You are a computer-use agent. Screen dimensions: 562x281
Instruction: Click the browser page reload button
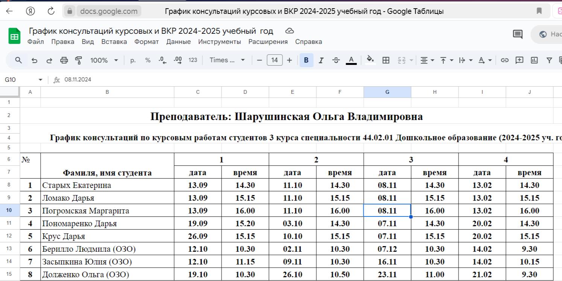click(51, 11)
